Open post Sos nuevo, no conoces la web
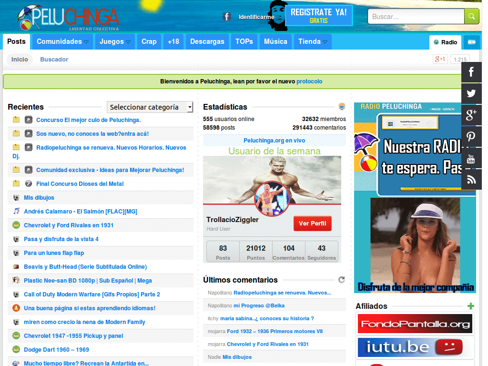This screenshot has height=366, width=488. [92, 134]
